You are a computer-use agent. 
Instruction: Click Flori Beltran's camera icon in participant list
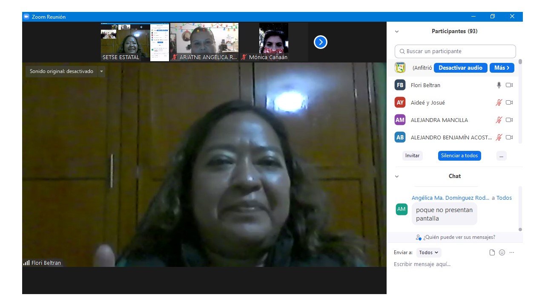tap(509, 85)
